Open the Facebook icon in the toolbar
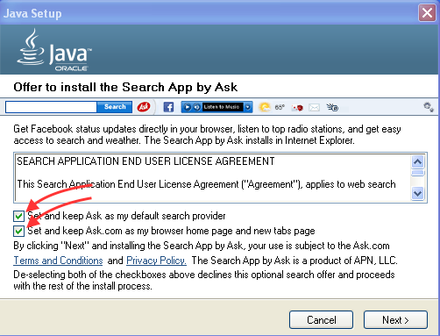 point(168,107)
